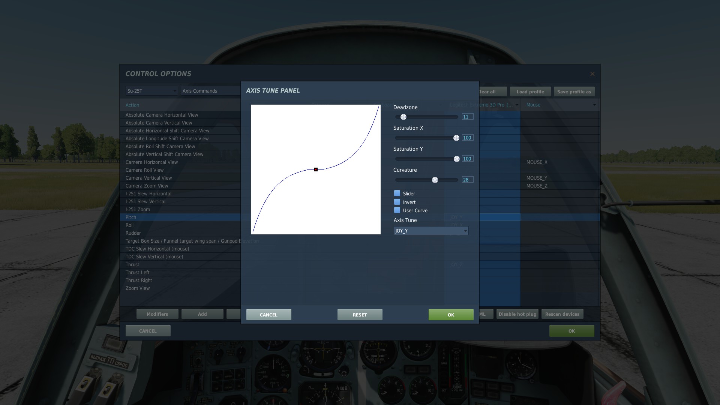This screenshot has width=720, height=405.
Task: Click the Saturation Y slider knob
Action: (456, 159)
